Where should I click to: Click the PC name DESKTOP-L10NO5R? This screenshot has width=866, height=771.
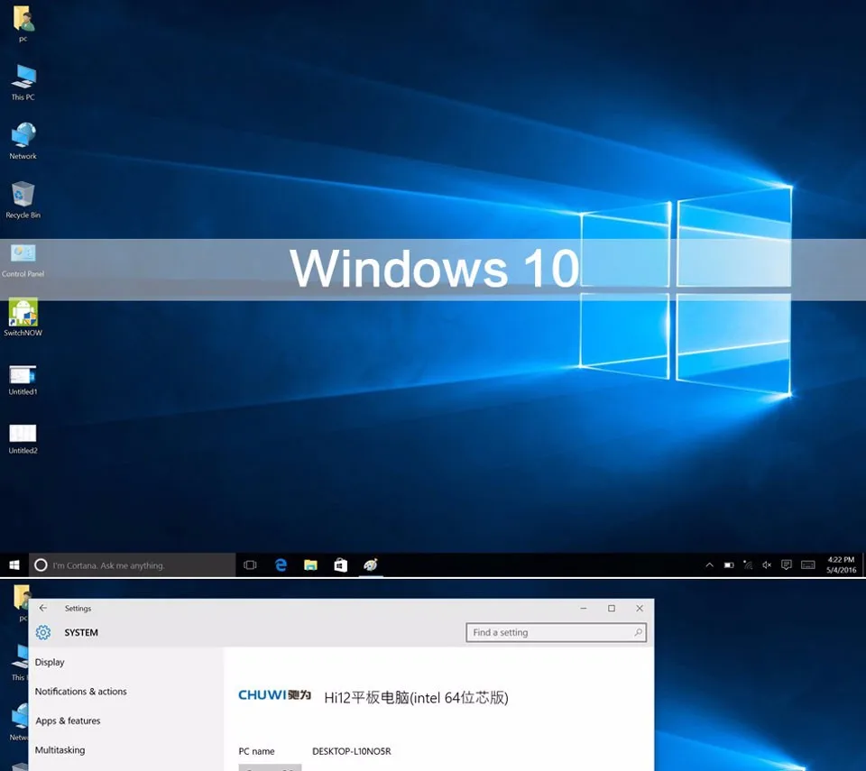[351, 751]
